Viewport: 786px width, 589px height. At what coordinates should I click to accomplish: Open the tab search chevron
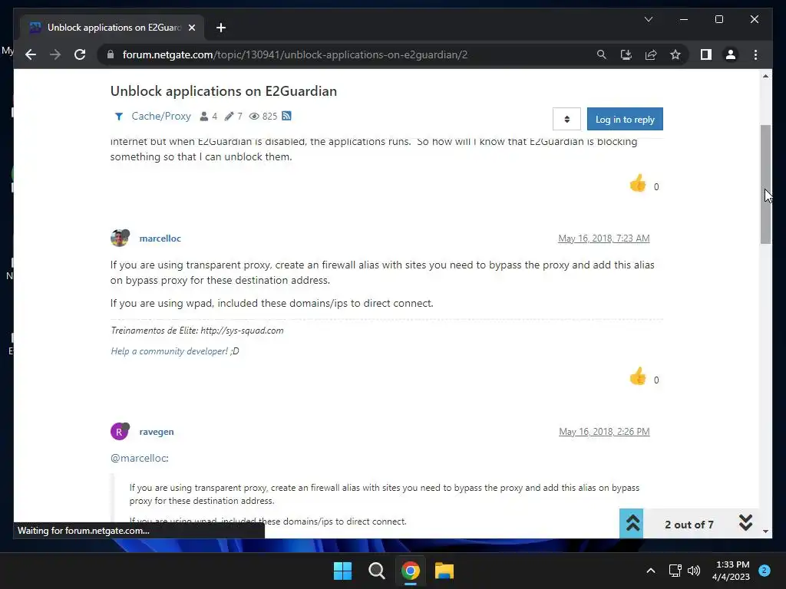pyautogui.click(x=648, y=19)
